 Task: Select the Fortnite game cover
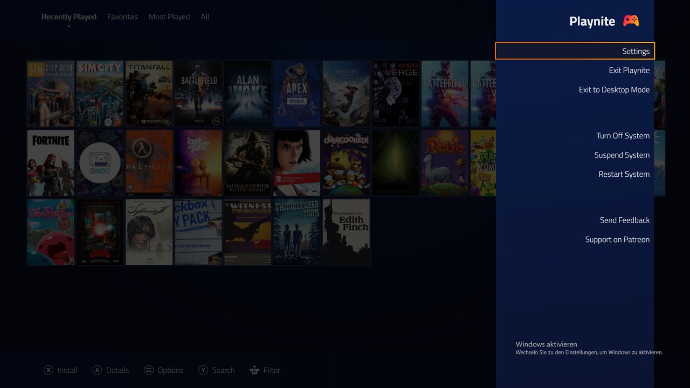51,163
